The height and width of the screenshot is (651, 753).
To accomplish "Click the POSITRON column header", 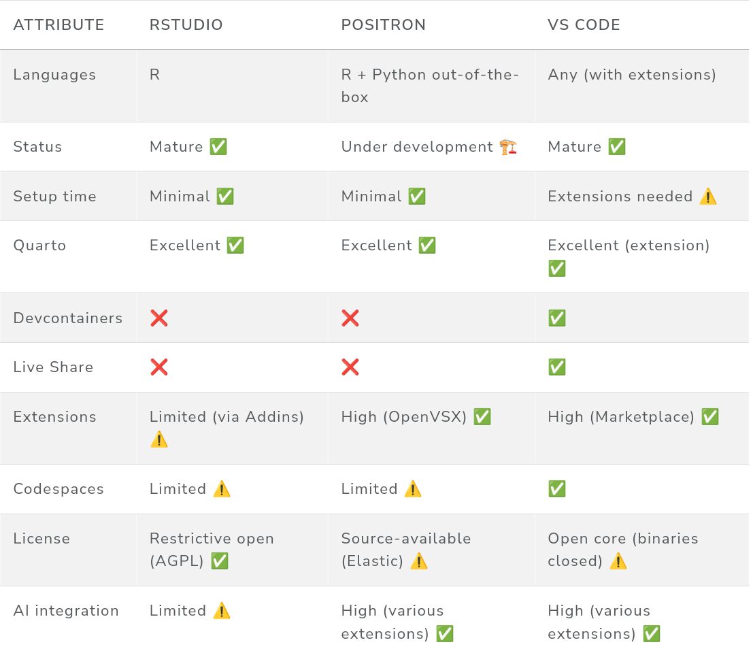I will tap(384, 25).
